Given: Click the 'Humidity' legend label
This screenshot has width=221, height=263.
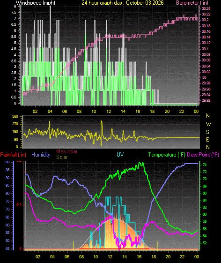Looking at the screenshot, I should coord(41,155).
